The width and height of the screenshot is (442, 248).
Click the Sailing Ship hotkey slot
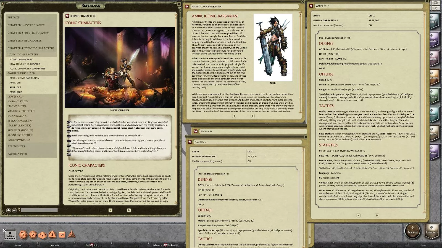pos(92,245)
